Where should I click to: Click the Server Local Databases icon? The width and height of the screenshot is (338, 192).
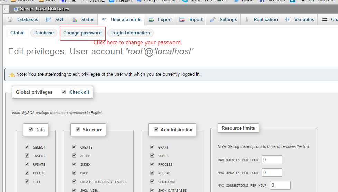pyautogui.click(x=16, y=9)
